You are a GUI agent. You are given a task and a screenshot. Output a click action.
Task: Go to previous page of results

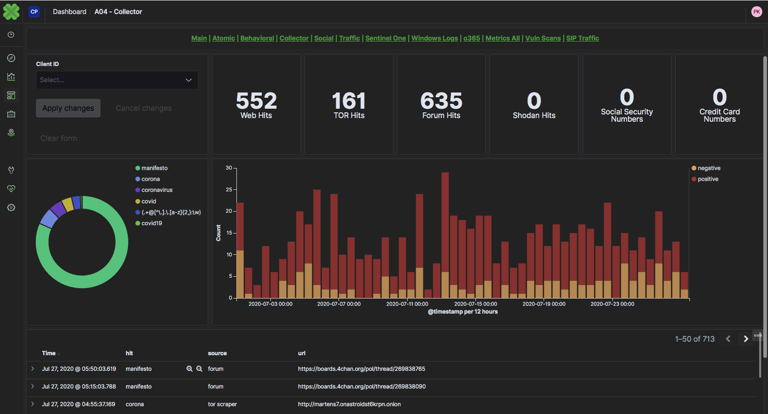[x=728, y=339]
